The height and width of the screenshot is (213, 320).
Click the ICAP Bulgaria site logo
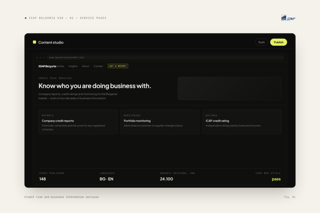(x=47, y=66)
